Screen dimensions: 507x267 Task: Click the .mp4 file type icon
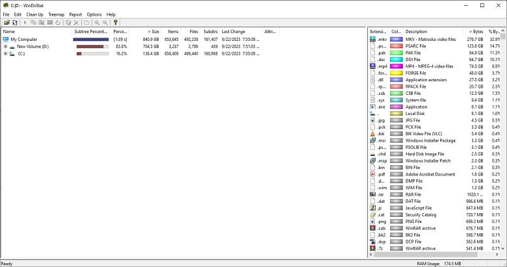click(x=372, y=66)
